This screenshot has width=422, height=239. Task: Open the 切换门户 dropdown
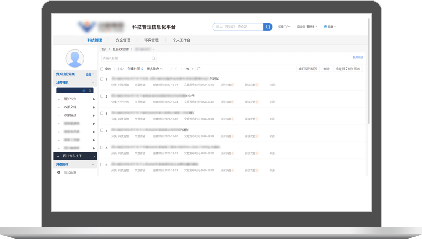click(x=284, y=27)
